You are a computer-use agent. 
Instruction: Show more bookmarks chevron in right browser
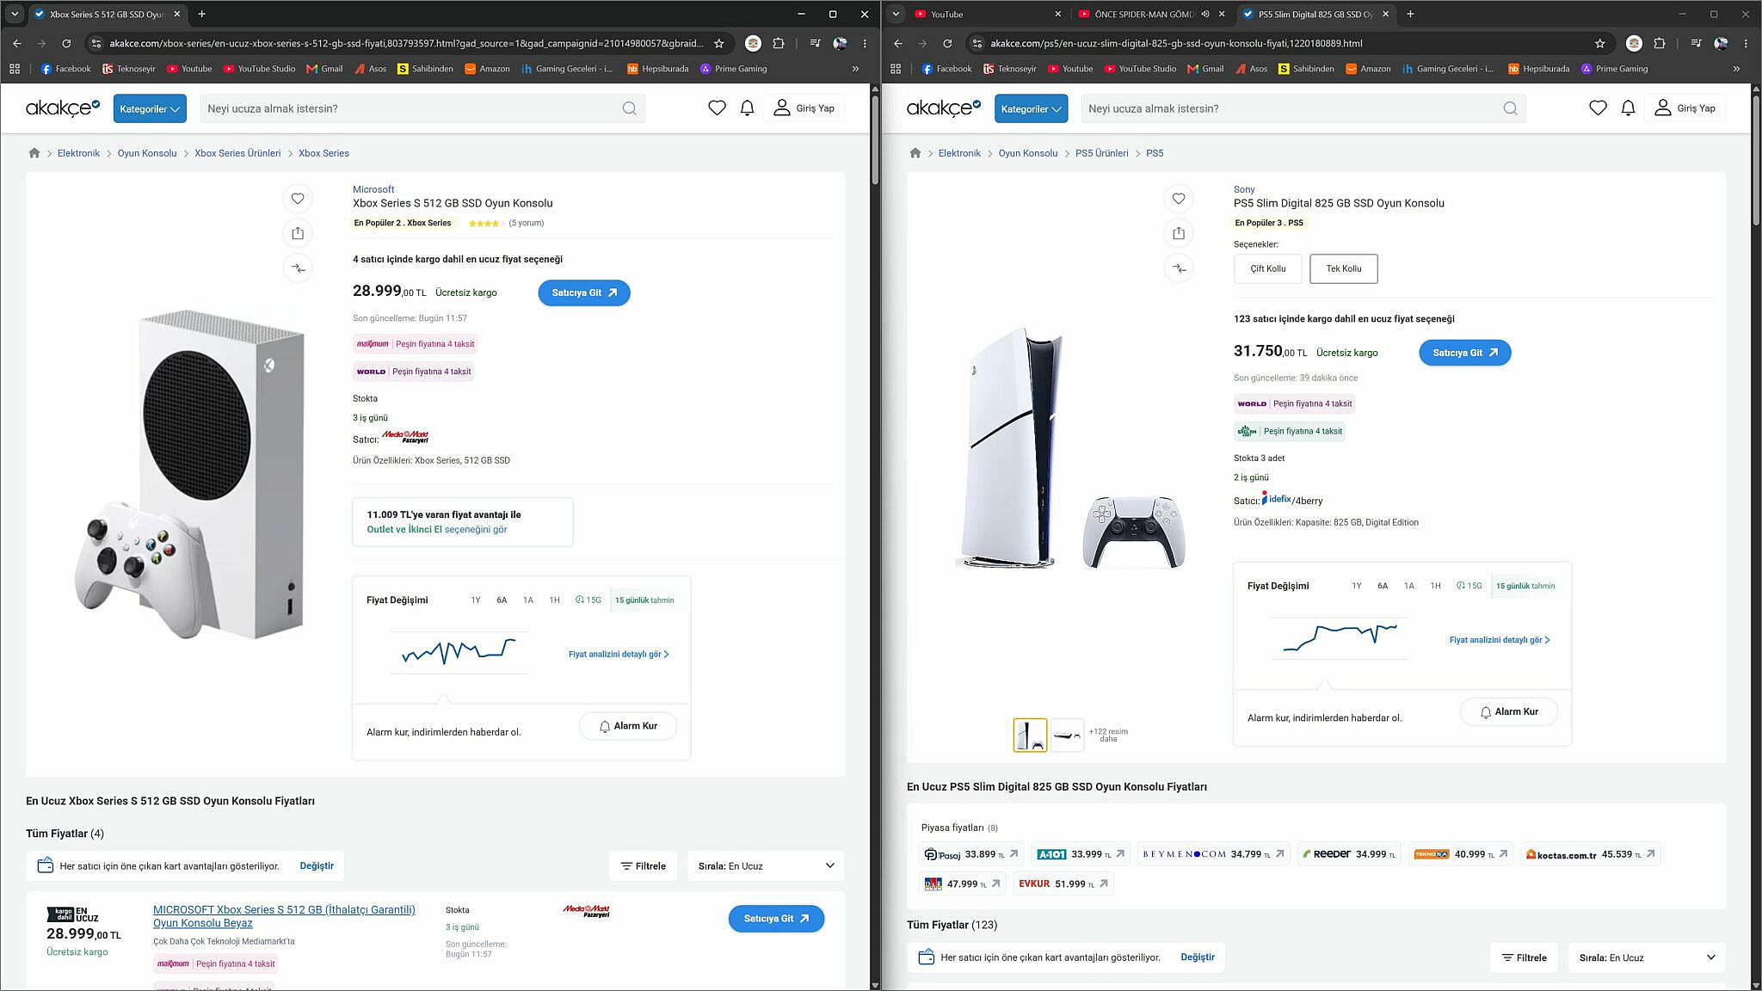pyautogui.click(x=1736, y=69)
